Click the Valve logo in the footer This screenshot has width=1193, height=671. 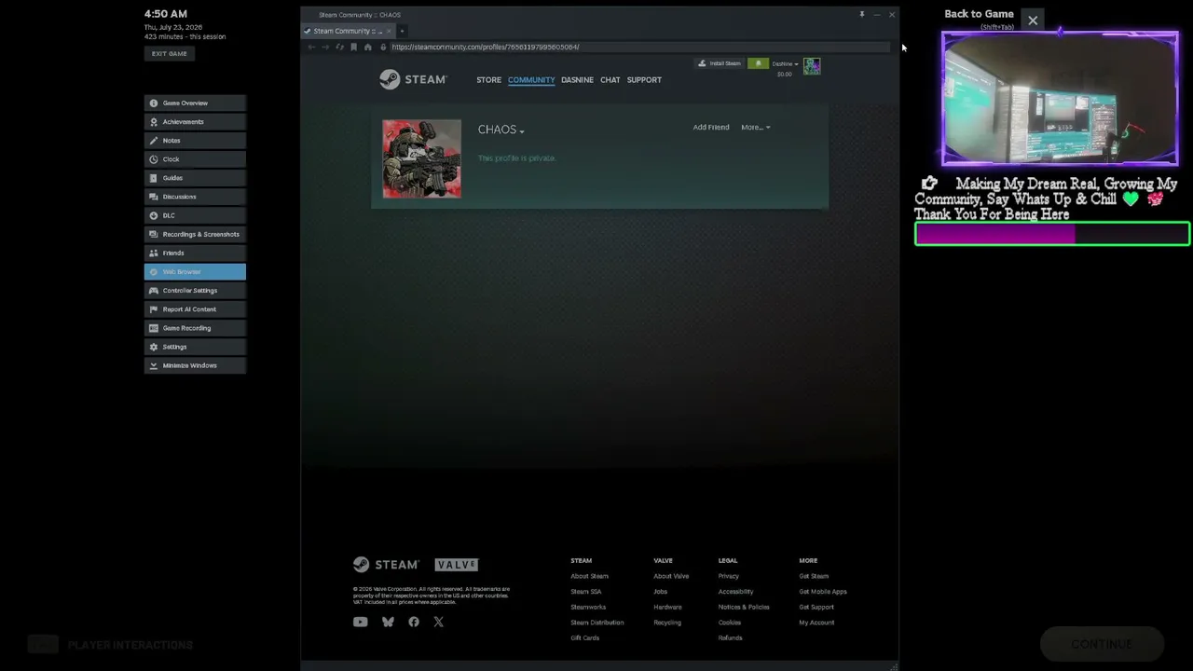(x=457, y=565)
